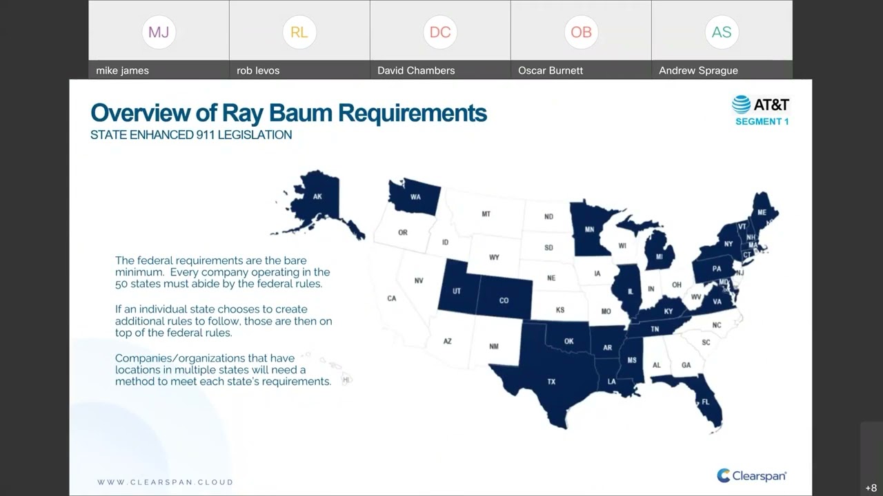883x496 pixels.
Task: Click the MJ avatar circle
Action: click(x=159, y=32)
